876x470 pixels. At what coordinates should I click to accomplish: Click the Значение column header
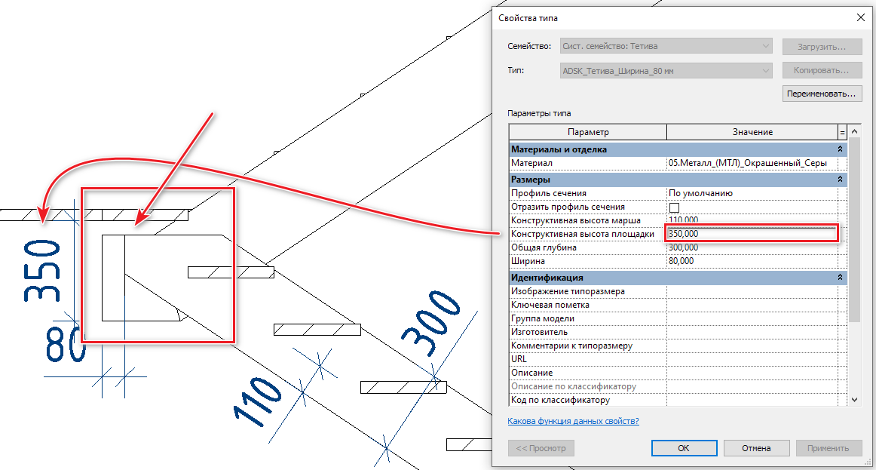(x=752, y=133)
